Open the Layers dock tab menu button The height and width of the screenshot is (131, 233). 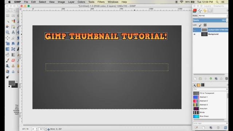pos(228,11)
